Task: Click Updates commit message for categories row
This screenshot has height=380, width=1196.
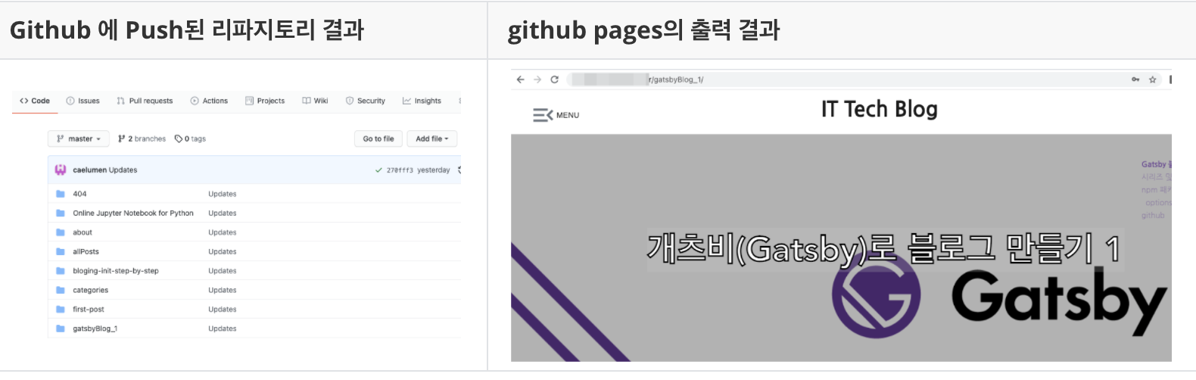Action: point(223,290)
